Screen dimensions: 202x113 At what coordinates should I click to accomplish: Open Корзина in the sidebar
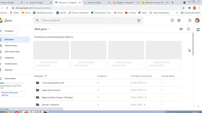(9, 70)
